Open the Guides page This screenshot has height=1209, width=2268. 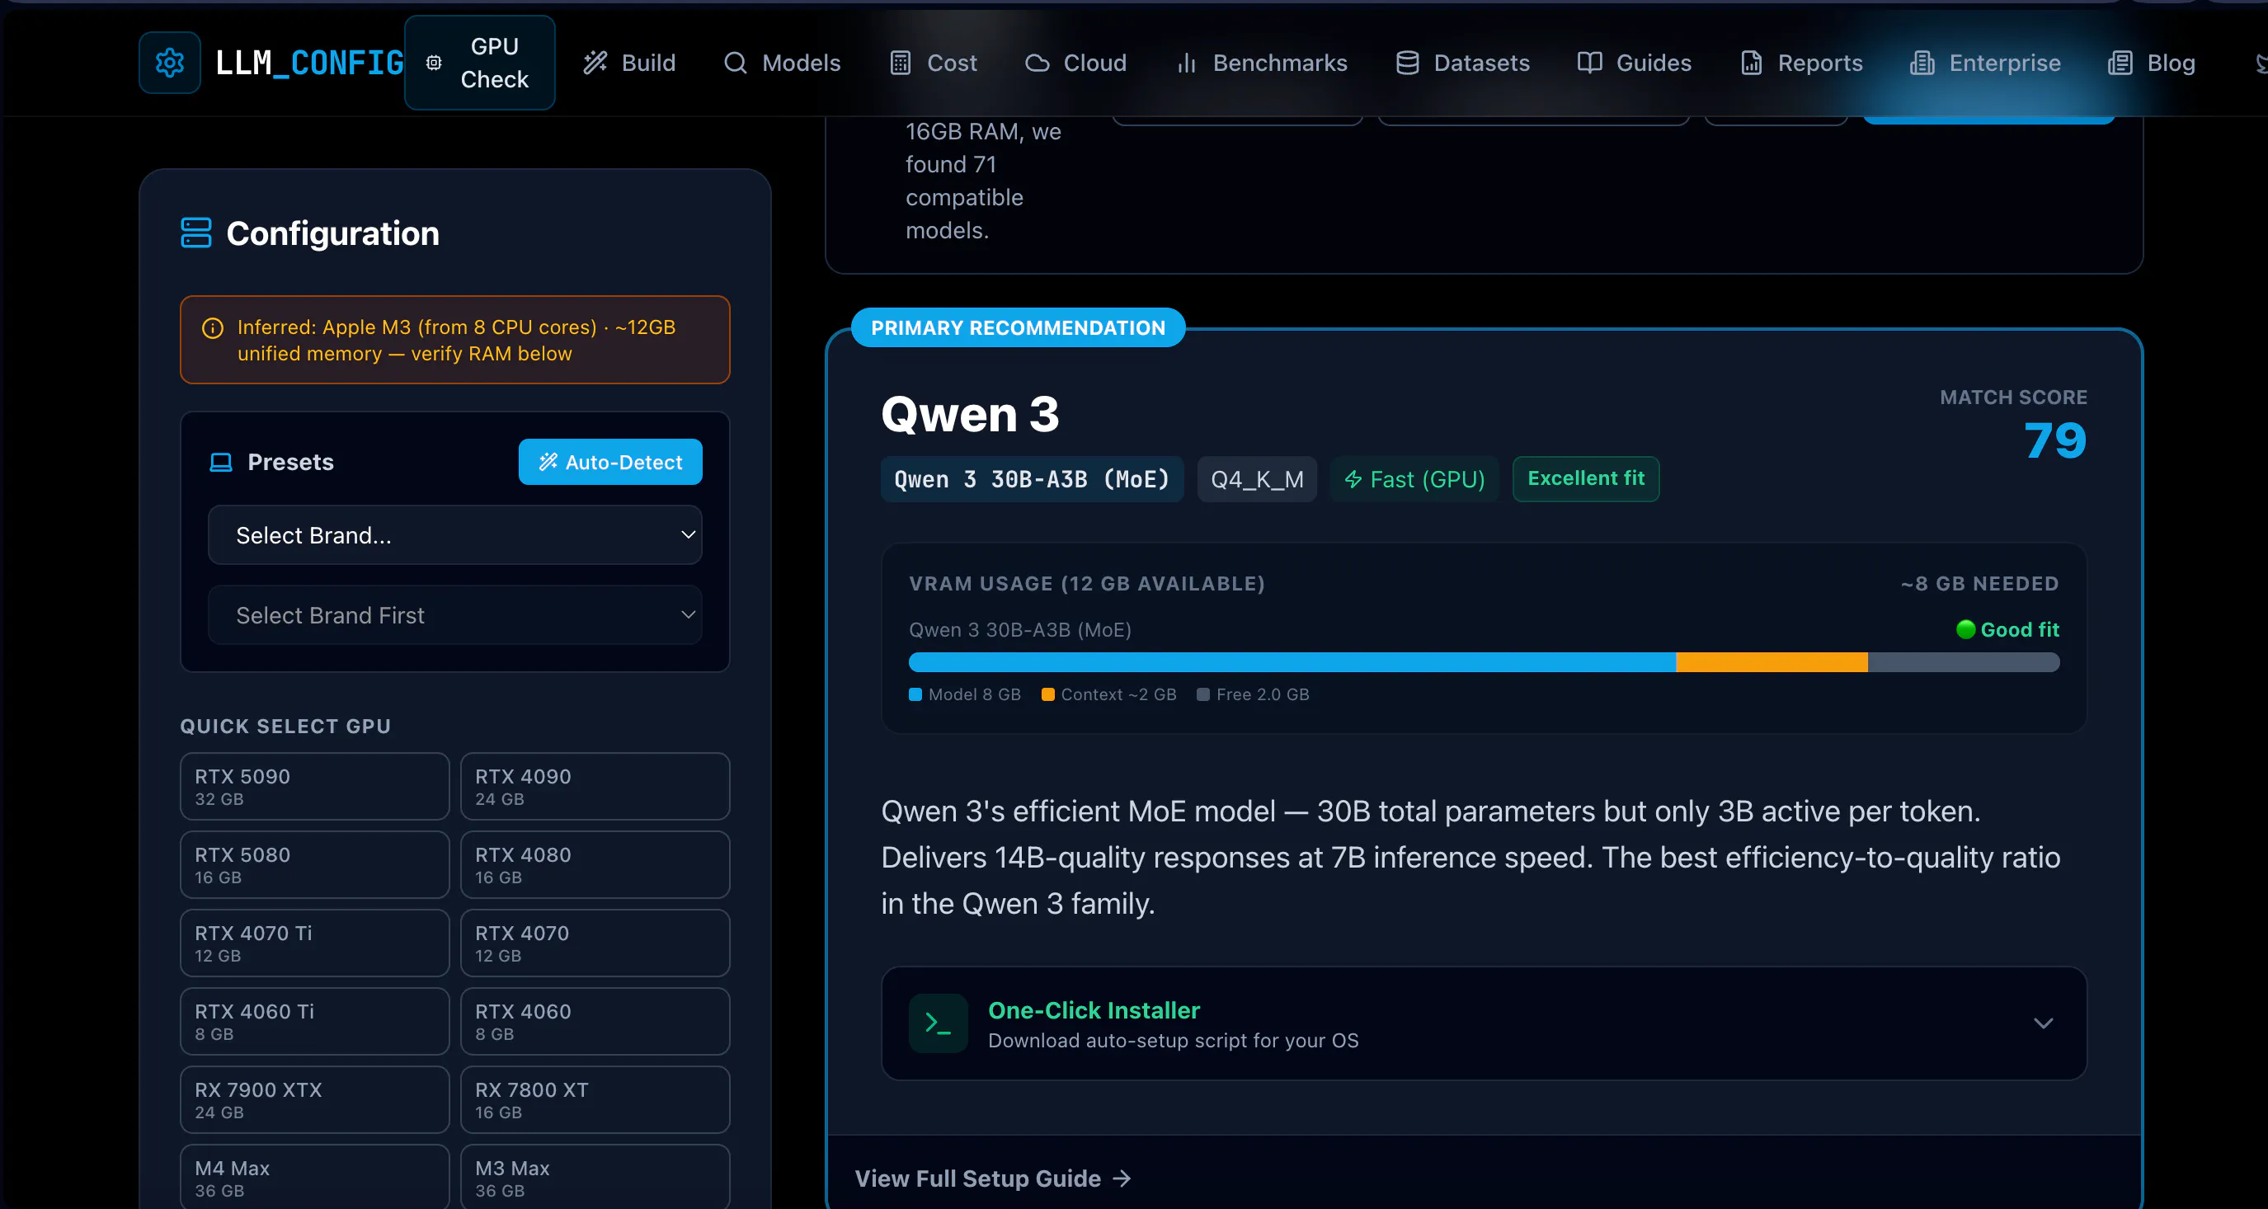(1634, 63)
